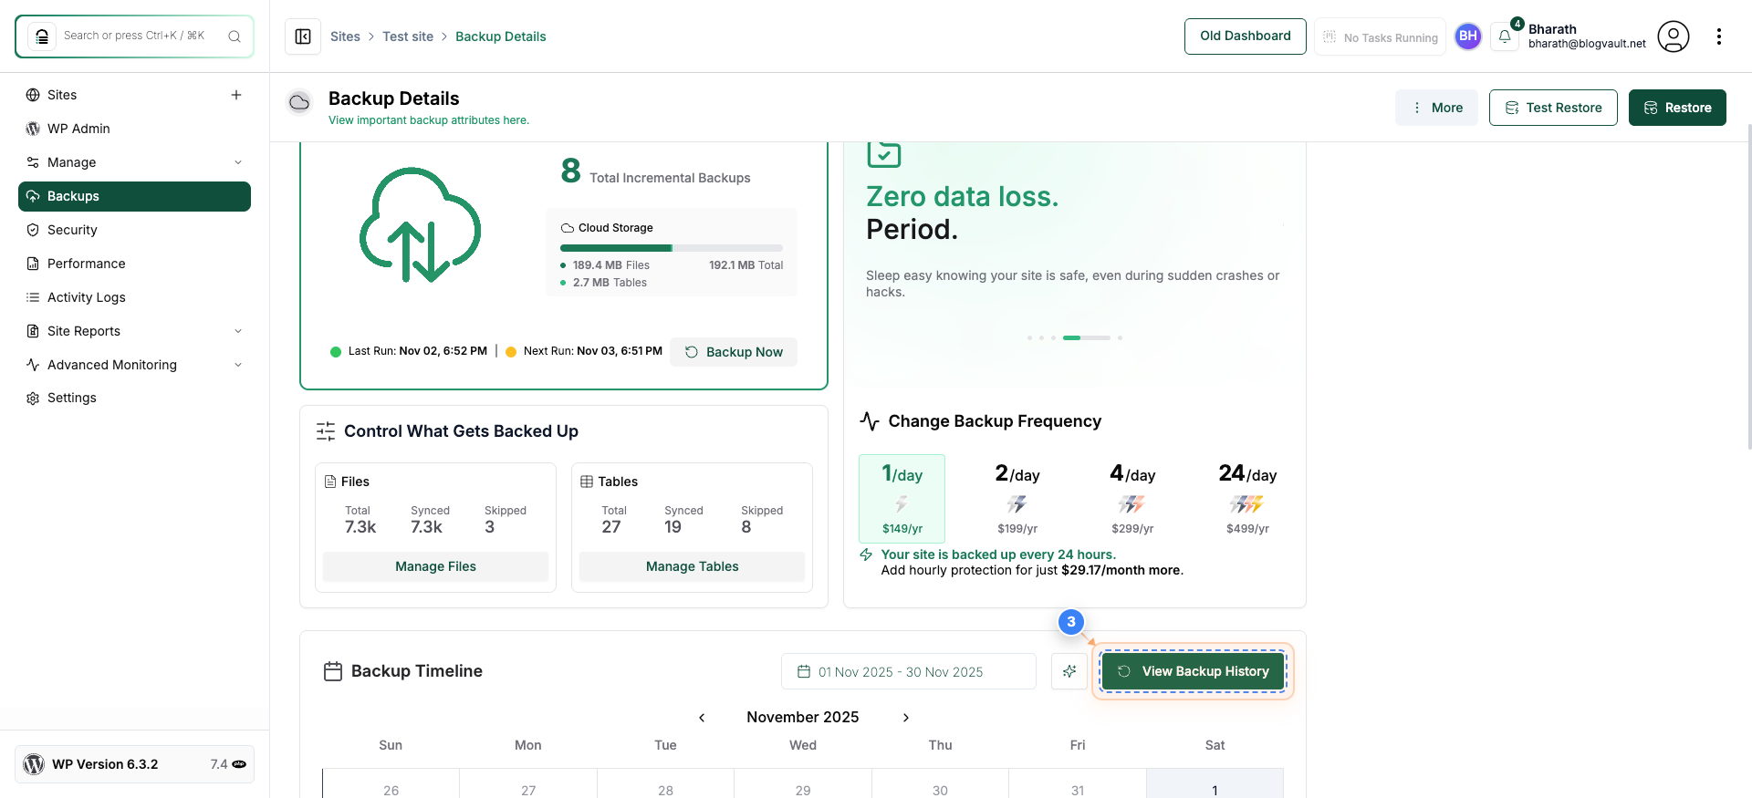1752x798 pixels.
Task: Open the date range picker 01 Nov 2025
Action: [908, 671]
